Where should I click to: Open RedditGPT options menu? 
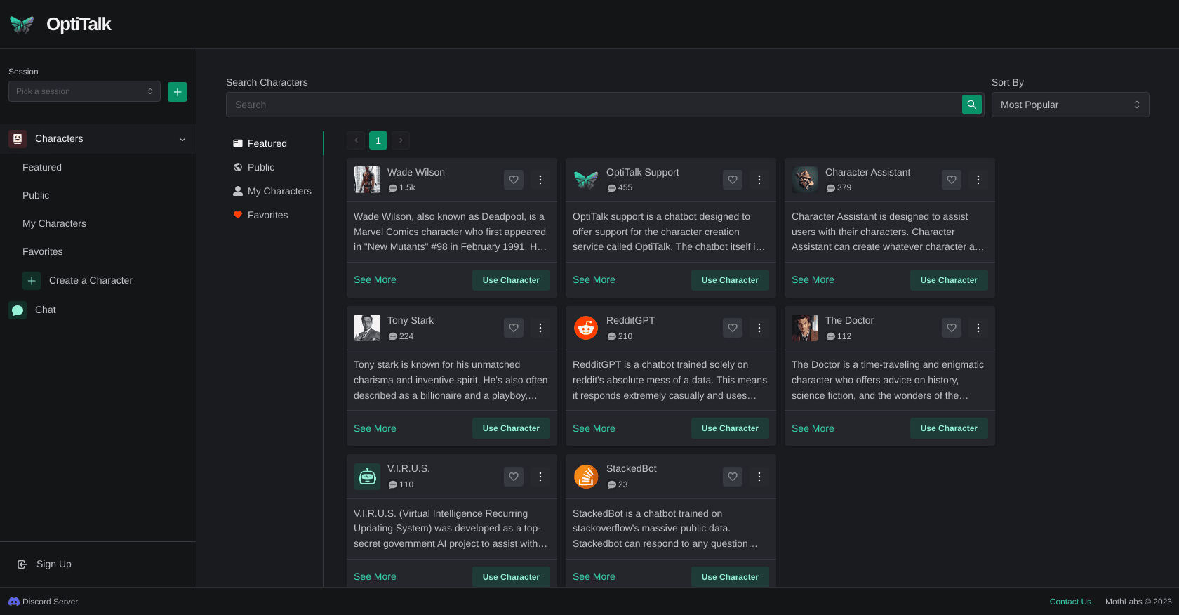point(759,328)
